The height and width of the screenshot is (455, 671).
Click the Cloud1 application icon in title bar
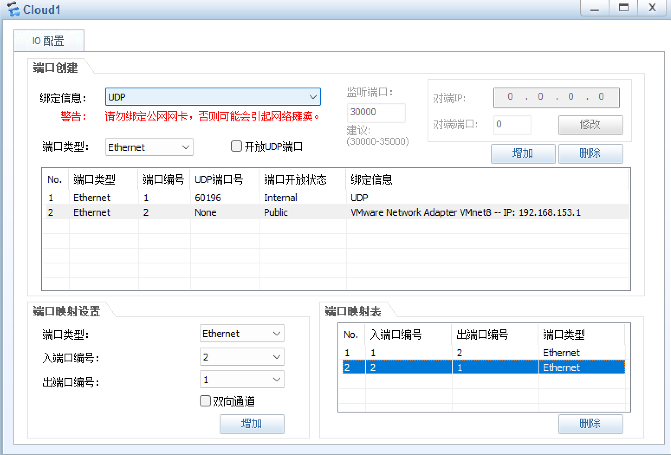pyautogui.click(x=13, y=9)
